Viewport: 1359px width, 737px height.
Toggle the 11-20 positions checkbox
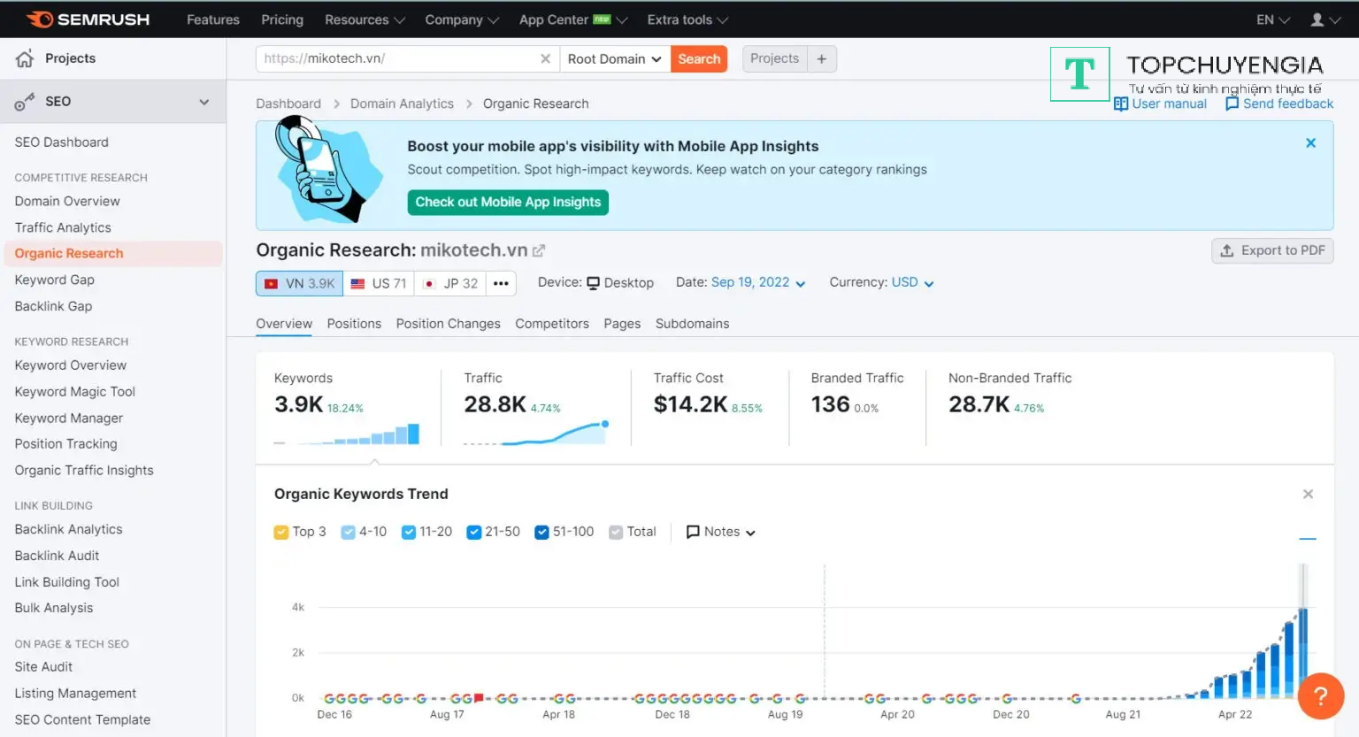[409, 532]
